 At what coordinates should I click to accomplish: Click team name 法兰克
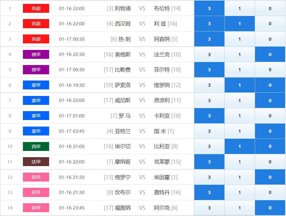pos(162,54)
